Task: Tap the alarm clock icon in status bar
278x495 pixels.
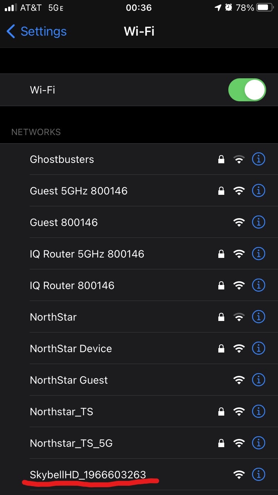Action: [x=229, y=7]
